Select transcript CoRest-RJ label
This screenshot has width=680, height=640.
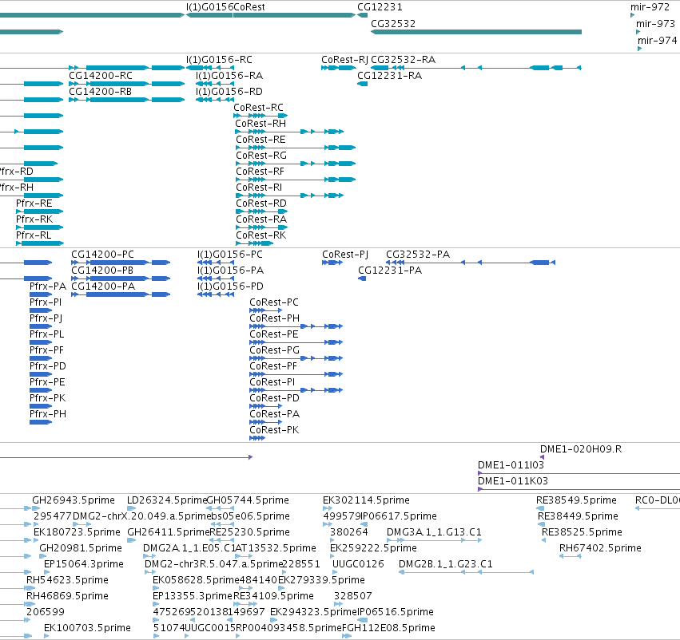[x=344, y=60]
